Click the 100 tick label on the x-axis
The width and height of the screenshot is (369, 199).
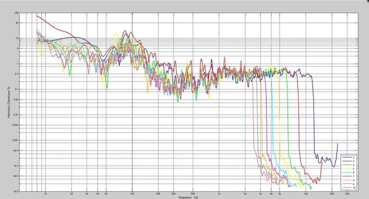[132, 193]
